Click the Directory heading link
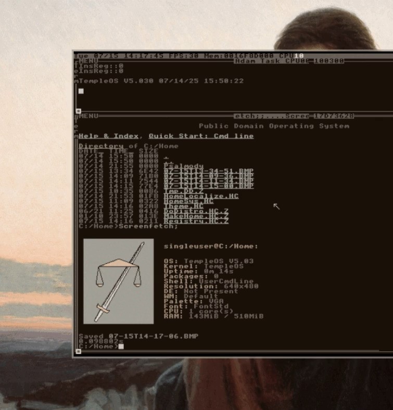 (101, 146)
